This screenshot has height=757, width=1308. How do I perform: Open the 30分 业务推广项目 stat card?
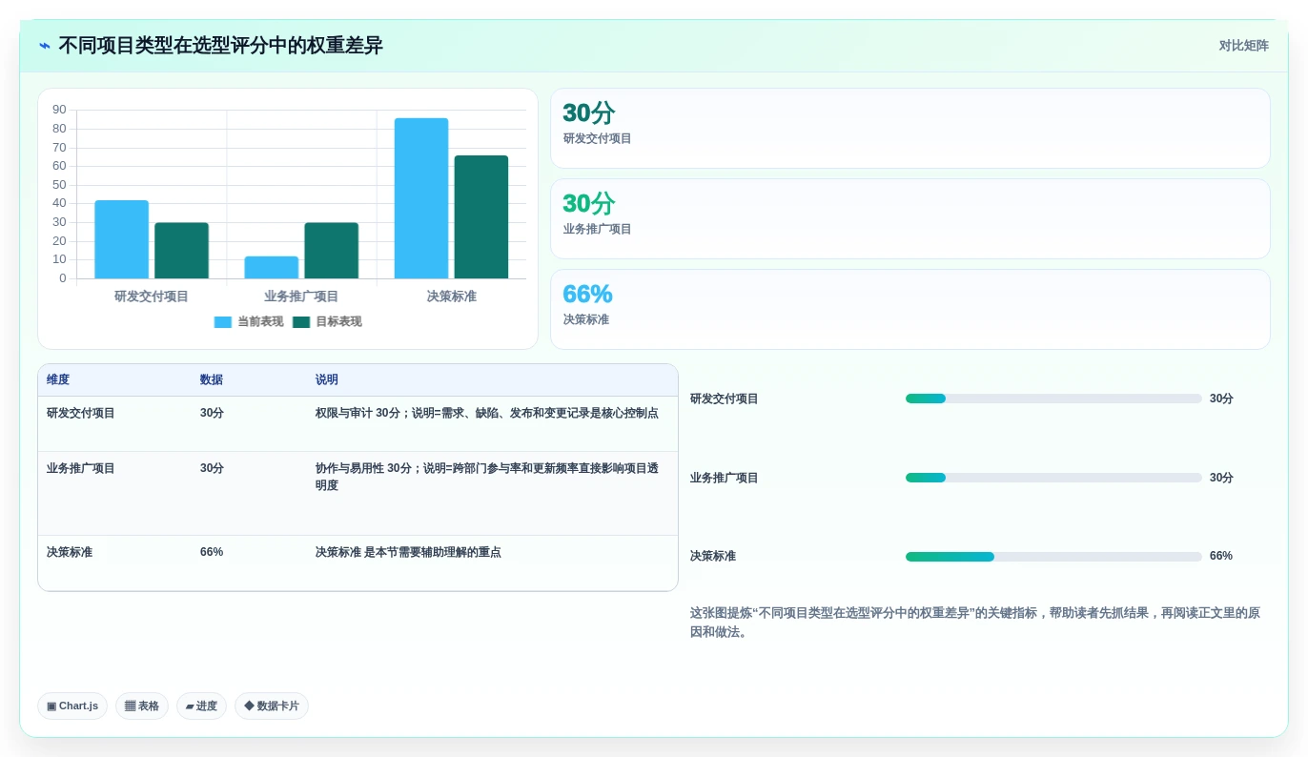coord(910,219)
